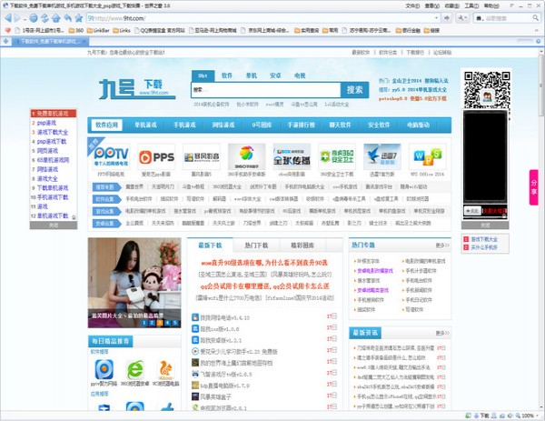545x421 pixels.
Task: Open the Links bookmarks folder
Action: pos(122,30)
